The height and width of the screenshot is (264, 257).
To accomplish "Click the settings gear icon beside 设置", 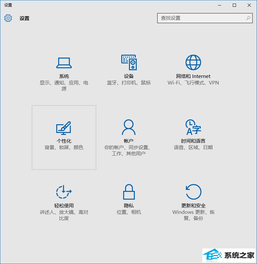I will coord(8,18).
